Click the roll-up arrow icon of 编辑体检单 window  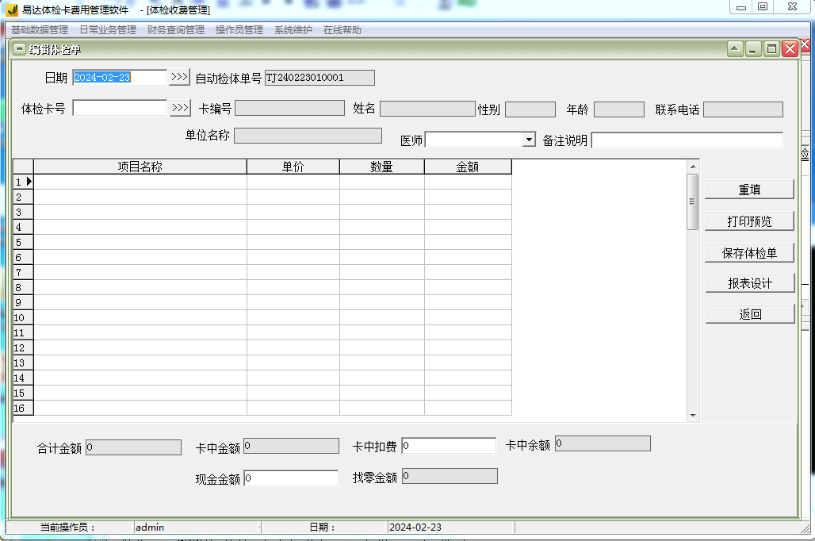[x=735, y=49]
